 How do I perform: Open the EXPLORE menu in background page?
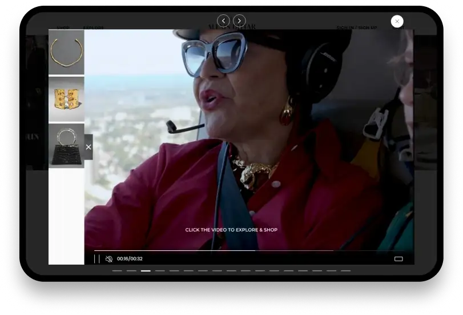tap(93, 28)
